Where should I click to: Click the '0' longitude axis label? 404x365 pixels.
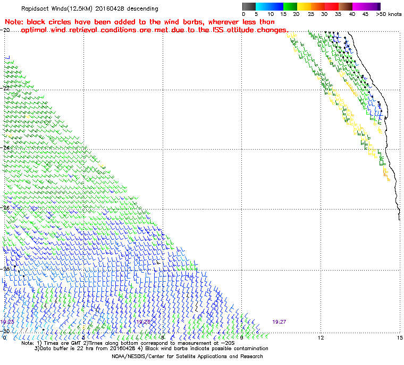click(4, 337)
